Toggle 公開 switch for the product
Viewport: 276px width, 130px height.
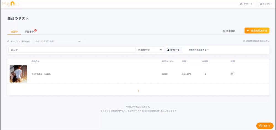(233, 74)
